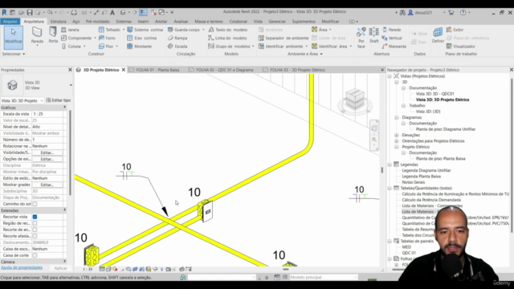The width and height of the screenshot is (514, 289).
Task: Choose the Forro ceiling tool
Action: tap(107, 38)
